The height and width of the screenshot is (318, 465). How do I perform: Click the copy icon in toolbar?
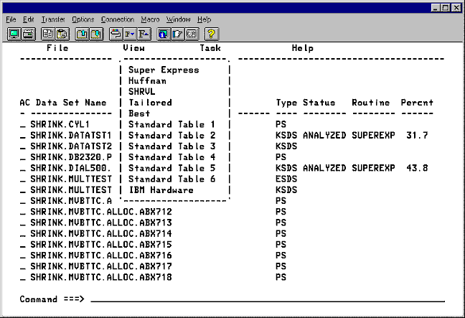point(46,34)
